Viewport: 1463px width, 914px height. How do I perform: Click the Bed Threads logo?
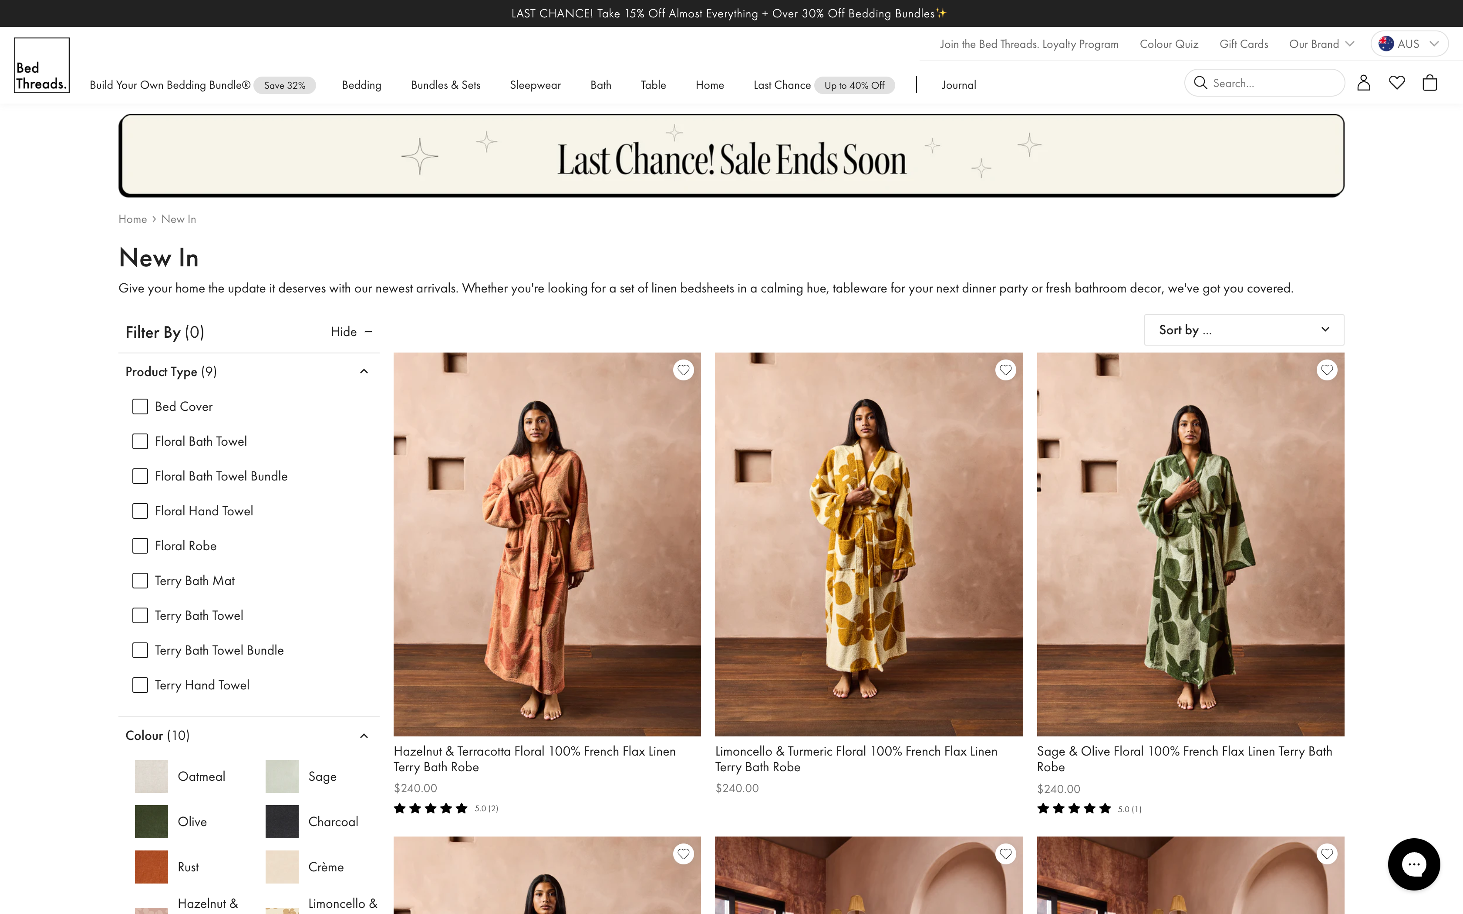(42, 65)
